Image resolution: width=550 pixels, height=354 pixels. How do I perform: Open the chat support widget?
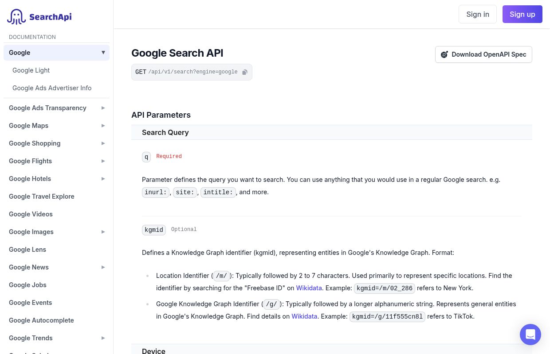[x=530, y=335]
